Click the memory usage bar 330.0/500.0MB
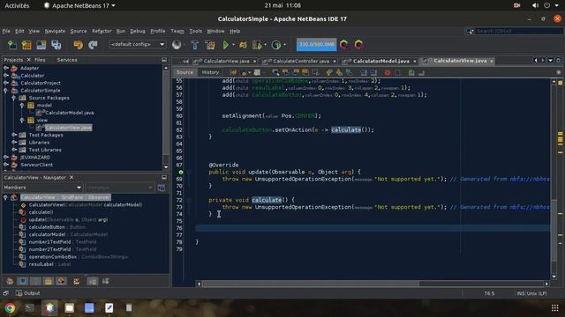 (x=316, y=45)
